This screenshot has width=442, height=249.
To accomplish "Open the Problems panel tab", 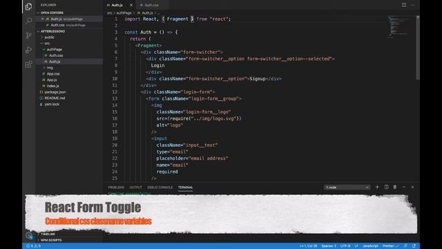I will click(116, 187).
